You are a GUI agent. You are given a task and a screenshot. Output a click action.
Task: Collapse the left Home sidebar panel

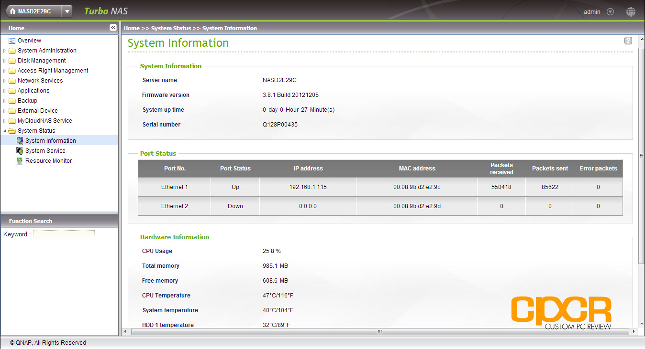pyautogui.click(x=113, y=28)
